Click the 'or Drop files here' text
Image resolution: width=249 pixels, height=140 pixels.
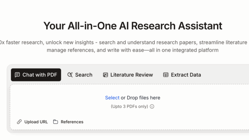click(x=140, y=98)
